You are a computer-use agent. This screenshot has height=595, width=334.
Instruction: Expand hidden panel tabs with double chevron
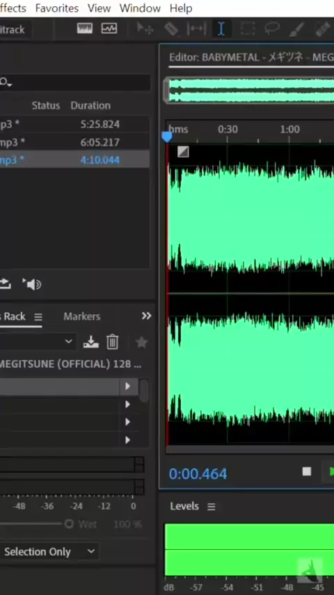coord(146,316)
